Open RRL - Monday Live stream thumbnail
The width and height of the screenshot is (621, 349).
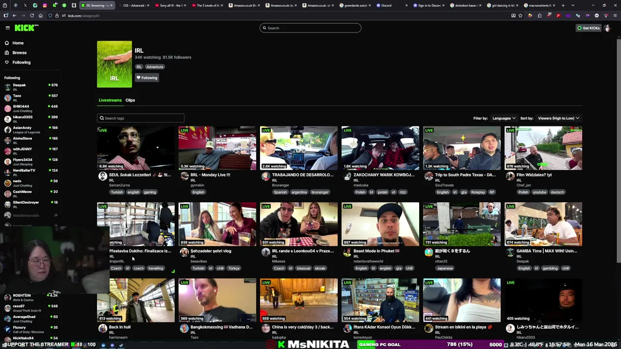pos(217,148)
